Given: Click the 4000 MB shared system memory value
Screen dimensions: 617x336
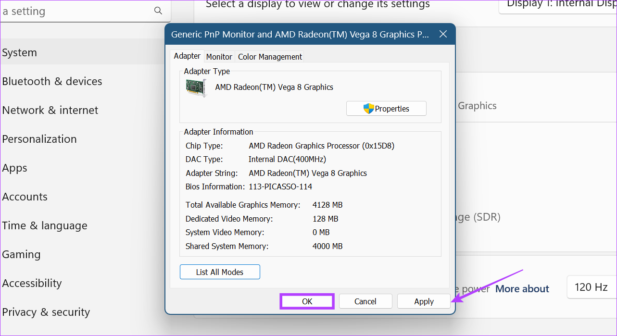Looking at the screenshot, I should point(327,246).
